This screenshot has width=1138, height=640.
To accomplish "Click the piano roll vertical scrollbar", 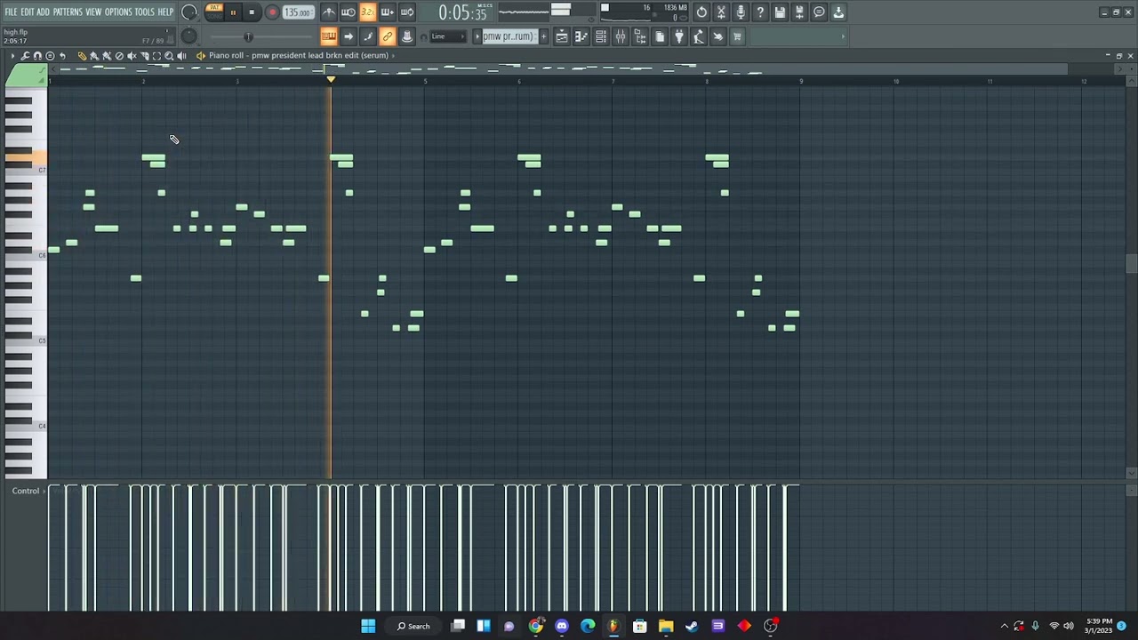I will [x=1131, y=265].
